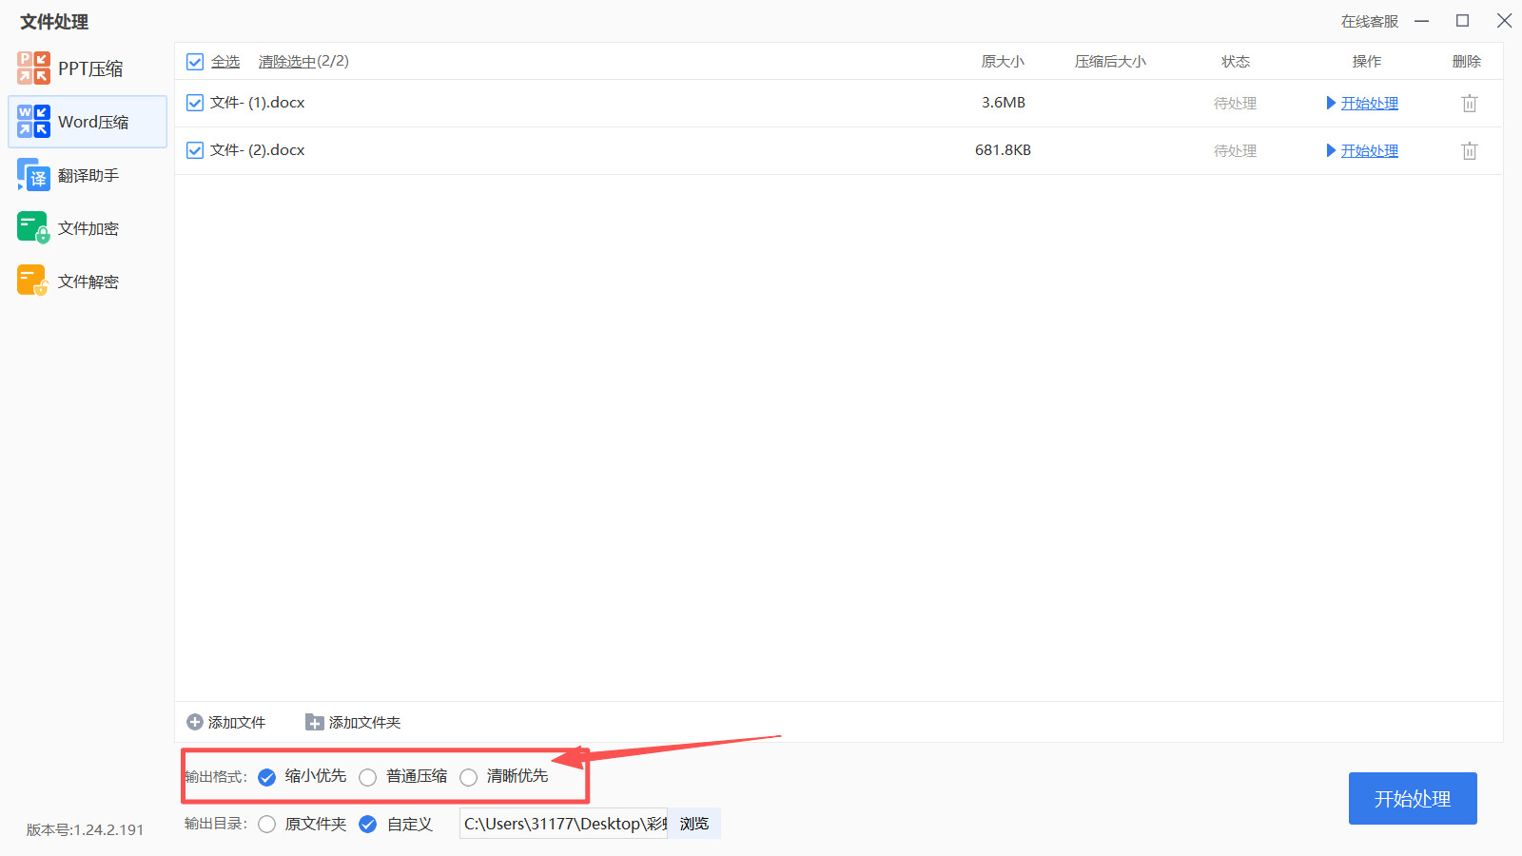The width and height of the screenshot is (1522, 856).
Task: Minimize the 文件处理 window
Action: [x=1422, y=21]
